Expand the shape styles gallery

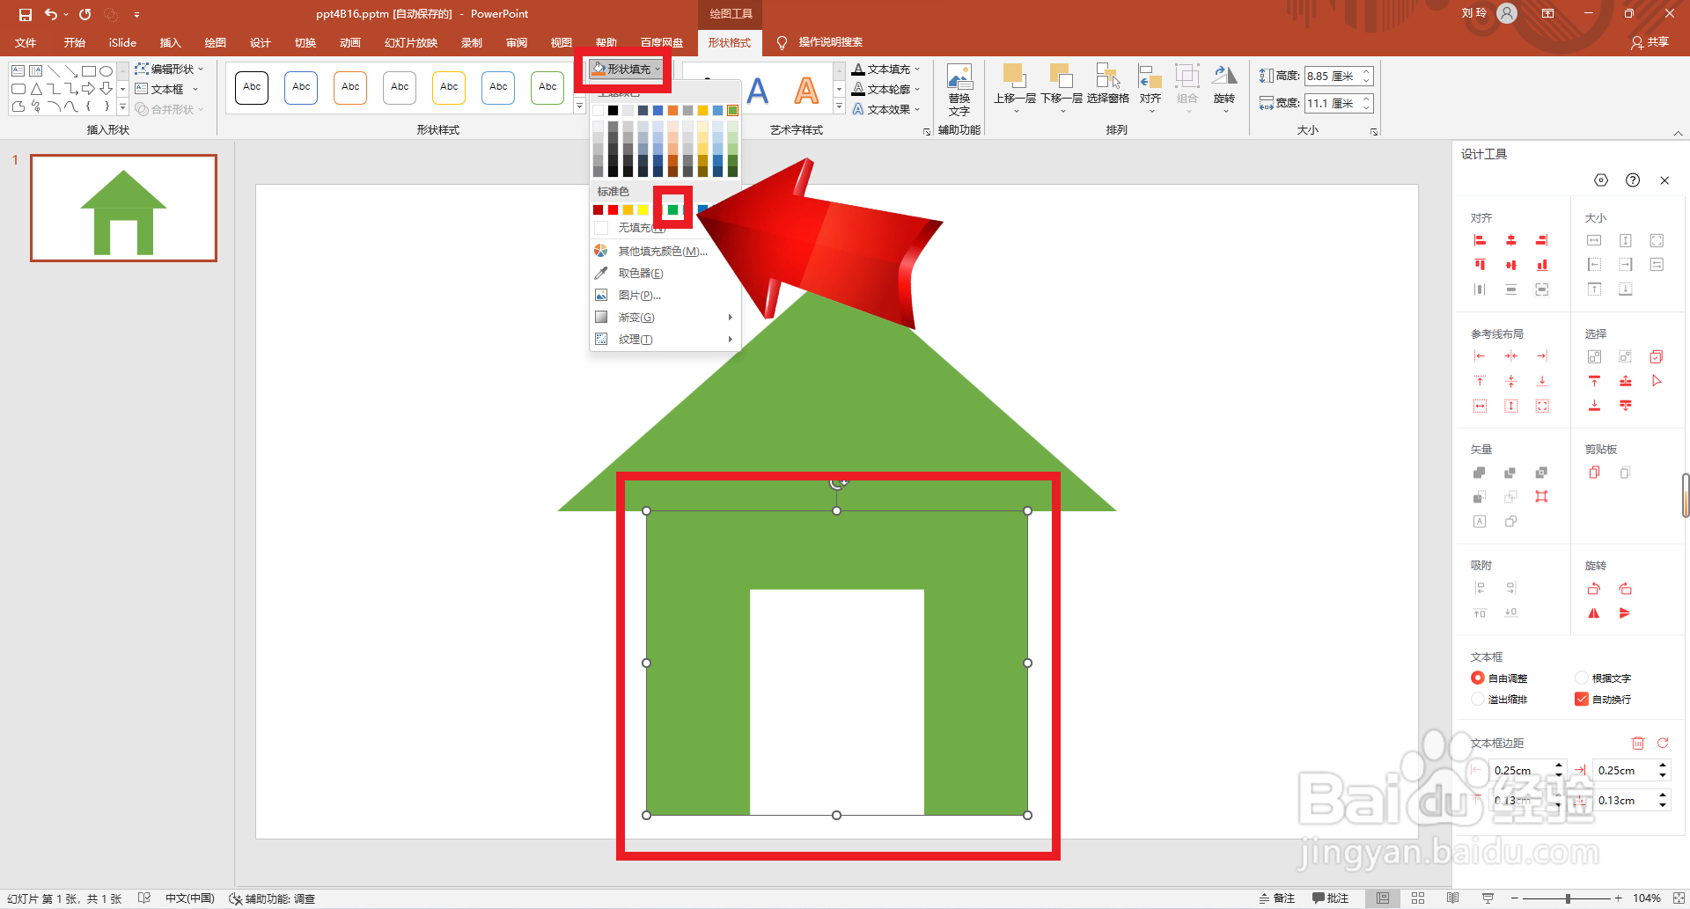[579, 106]
